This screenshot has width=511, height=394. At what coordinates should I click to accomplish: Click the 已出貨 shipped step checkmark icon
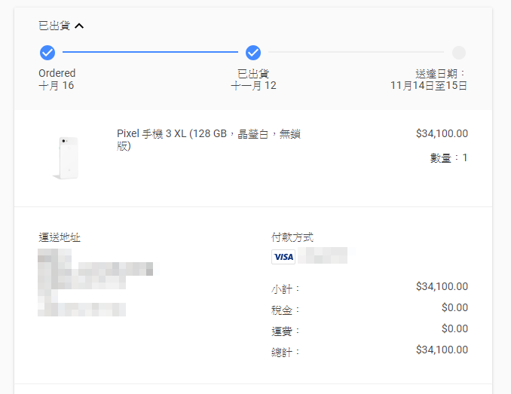pyautogui.click(x=253, y=53)
